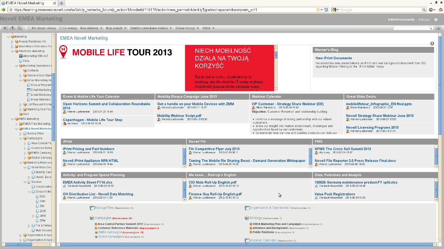Open the New iPrint Documents blog link
Viewport: 444px width, 249px height.
pyautogui.click(x=334, y=58)
